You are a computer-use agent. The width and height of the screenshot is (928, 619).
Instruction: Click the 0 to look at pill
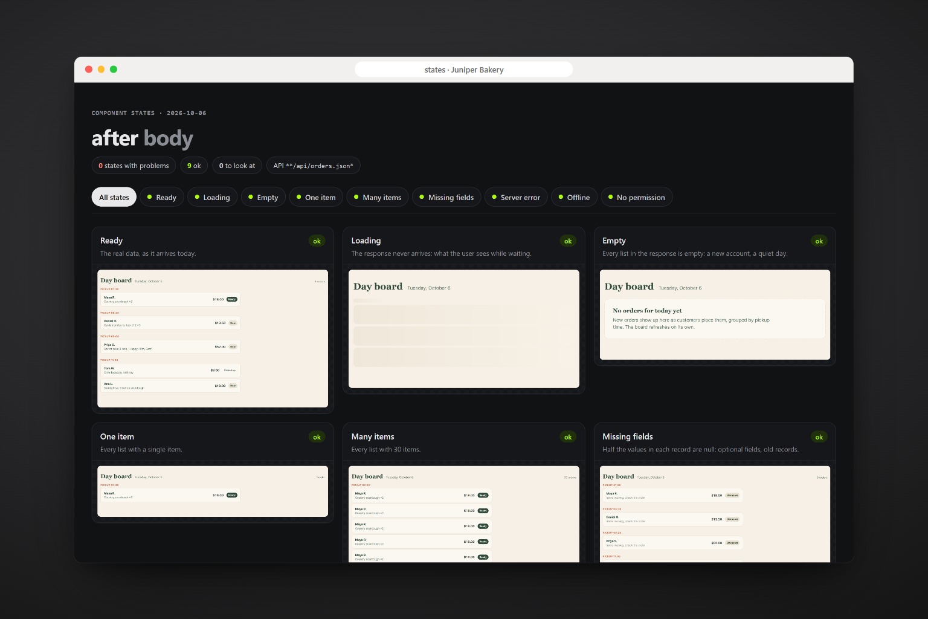click(x=237, y=166)
